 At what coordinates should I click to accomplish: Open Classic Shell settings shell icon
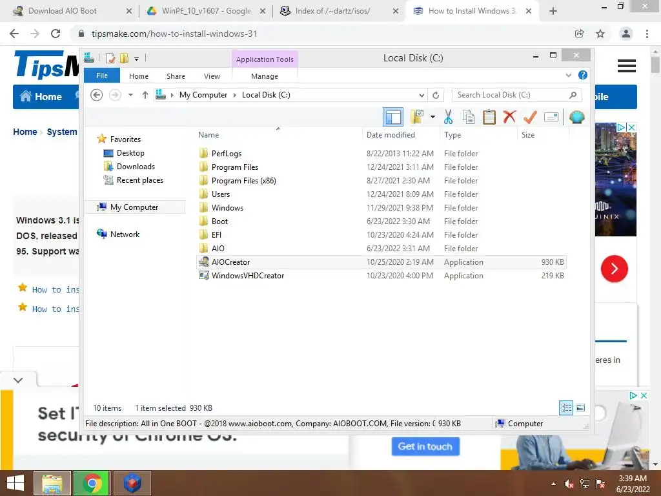point(576,117)
